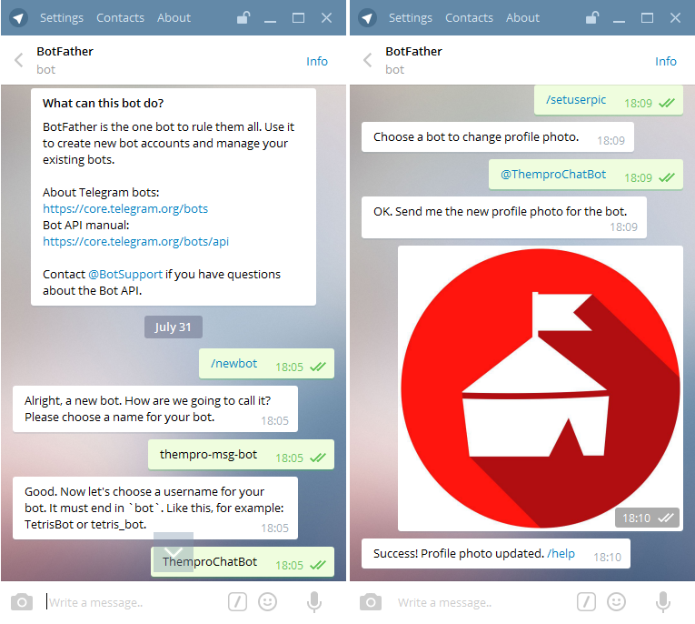Open emoji picker in right window
Image resolution: width=695 pixels, height=624 pixels.
point(617,602)
